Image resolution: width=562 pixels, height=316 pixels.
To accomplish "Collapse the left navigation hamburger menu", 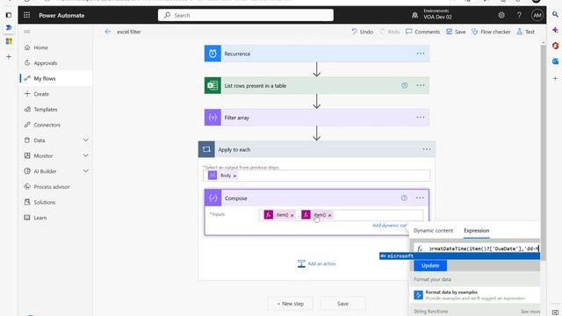I will click(x=27, y=32).
